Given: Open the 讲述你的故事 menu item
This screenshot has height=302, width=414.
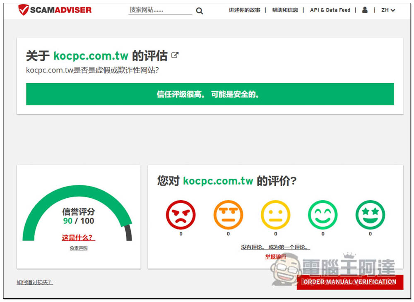Looking at the screenshot, I should 244,10.
